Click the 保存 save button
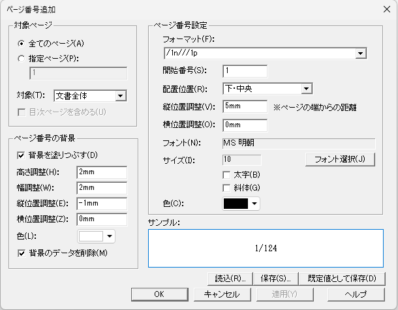398x310 pixels. (277, 279)
